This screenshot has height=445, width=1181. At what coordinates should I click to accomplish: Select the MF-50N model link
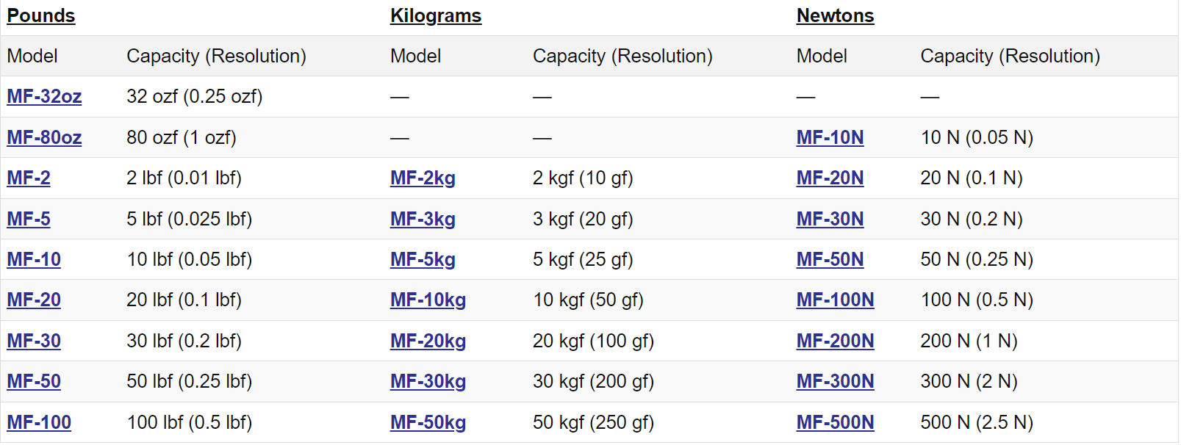tap(830, 259)
